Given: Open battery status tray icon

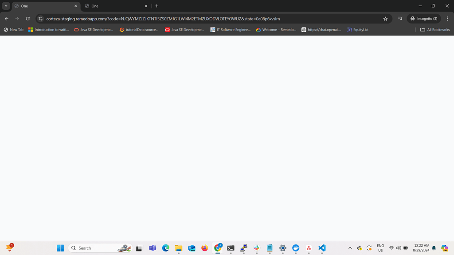Looking at the screenshot, I should 406,248.
